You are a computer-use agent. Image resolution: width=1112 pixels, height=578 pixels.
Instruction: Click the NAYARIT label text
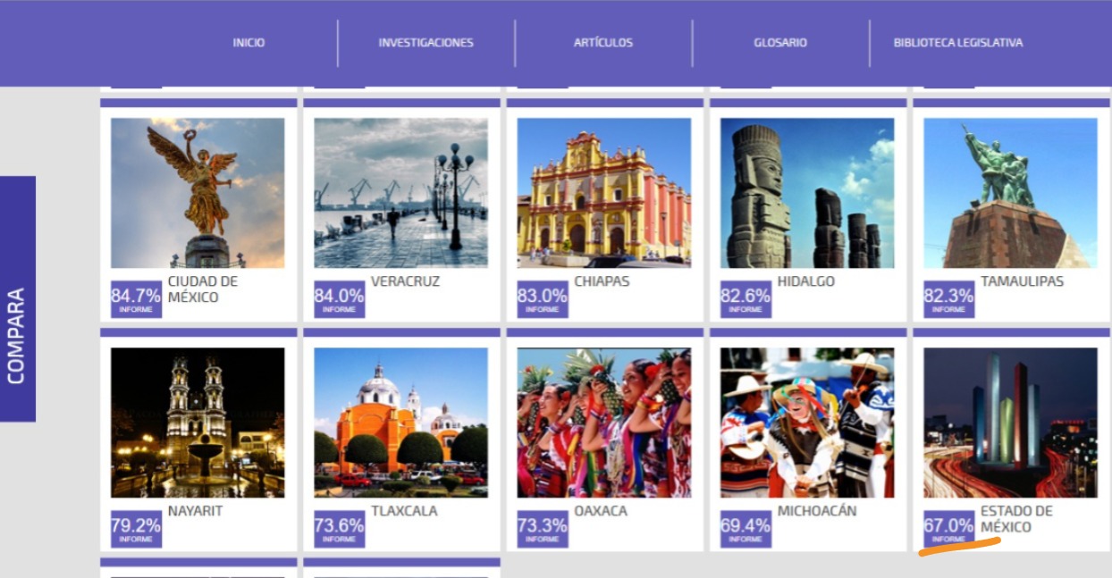[x=195, y=511]
